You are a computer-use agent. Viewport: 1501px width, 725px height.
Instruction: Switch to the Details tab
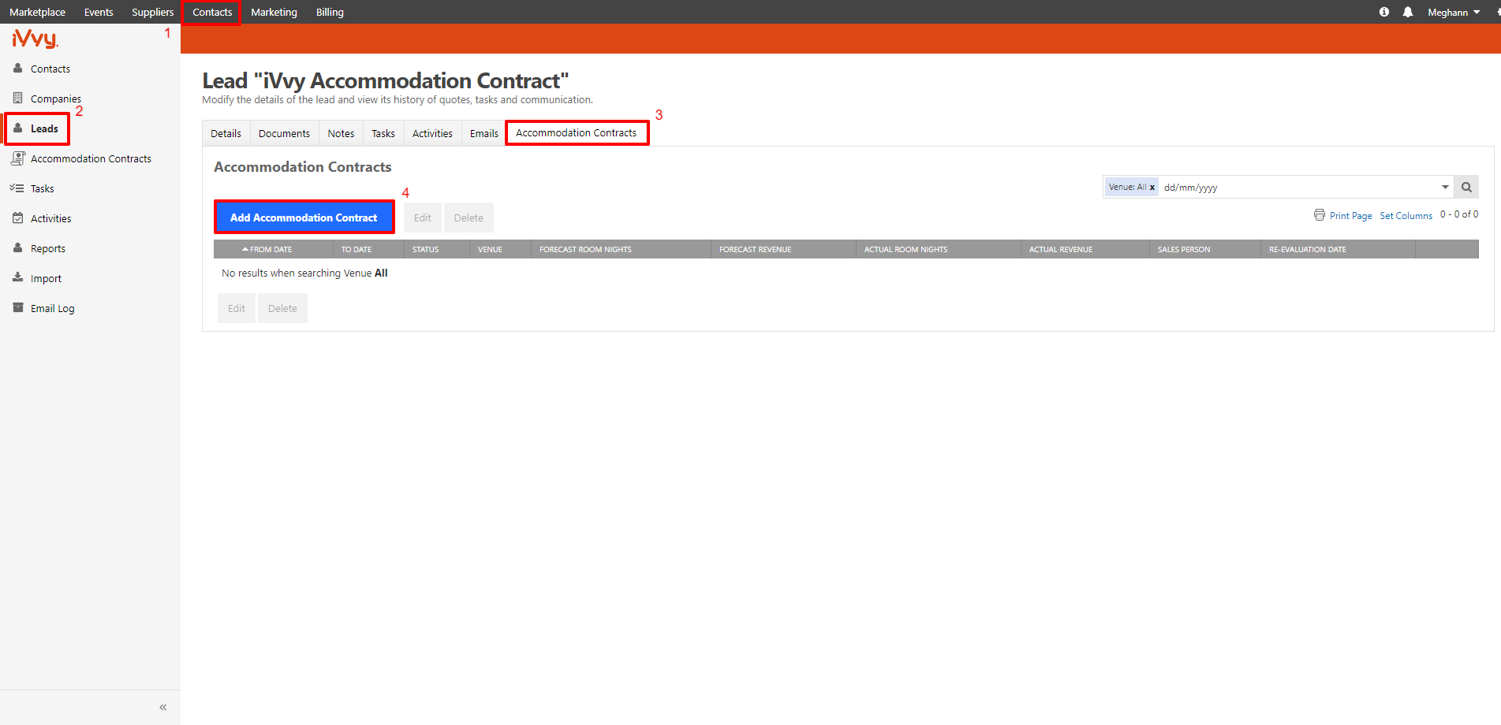pos(226,133)
